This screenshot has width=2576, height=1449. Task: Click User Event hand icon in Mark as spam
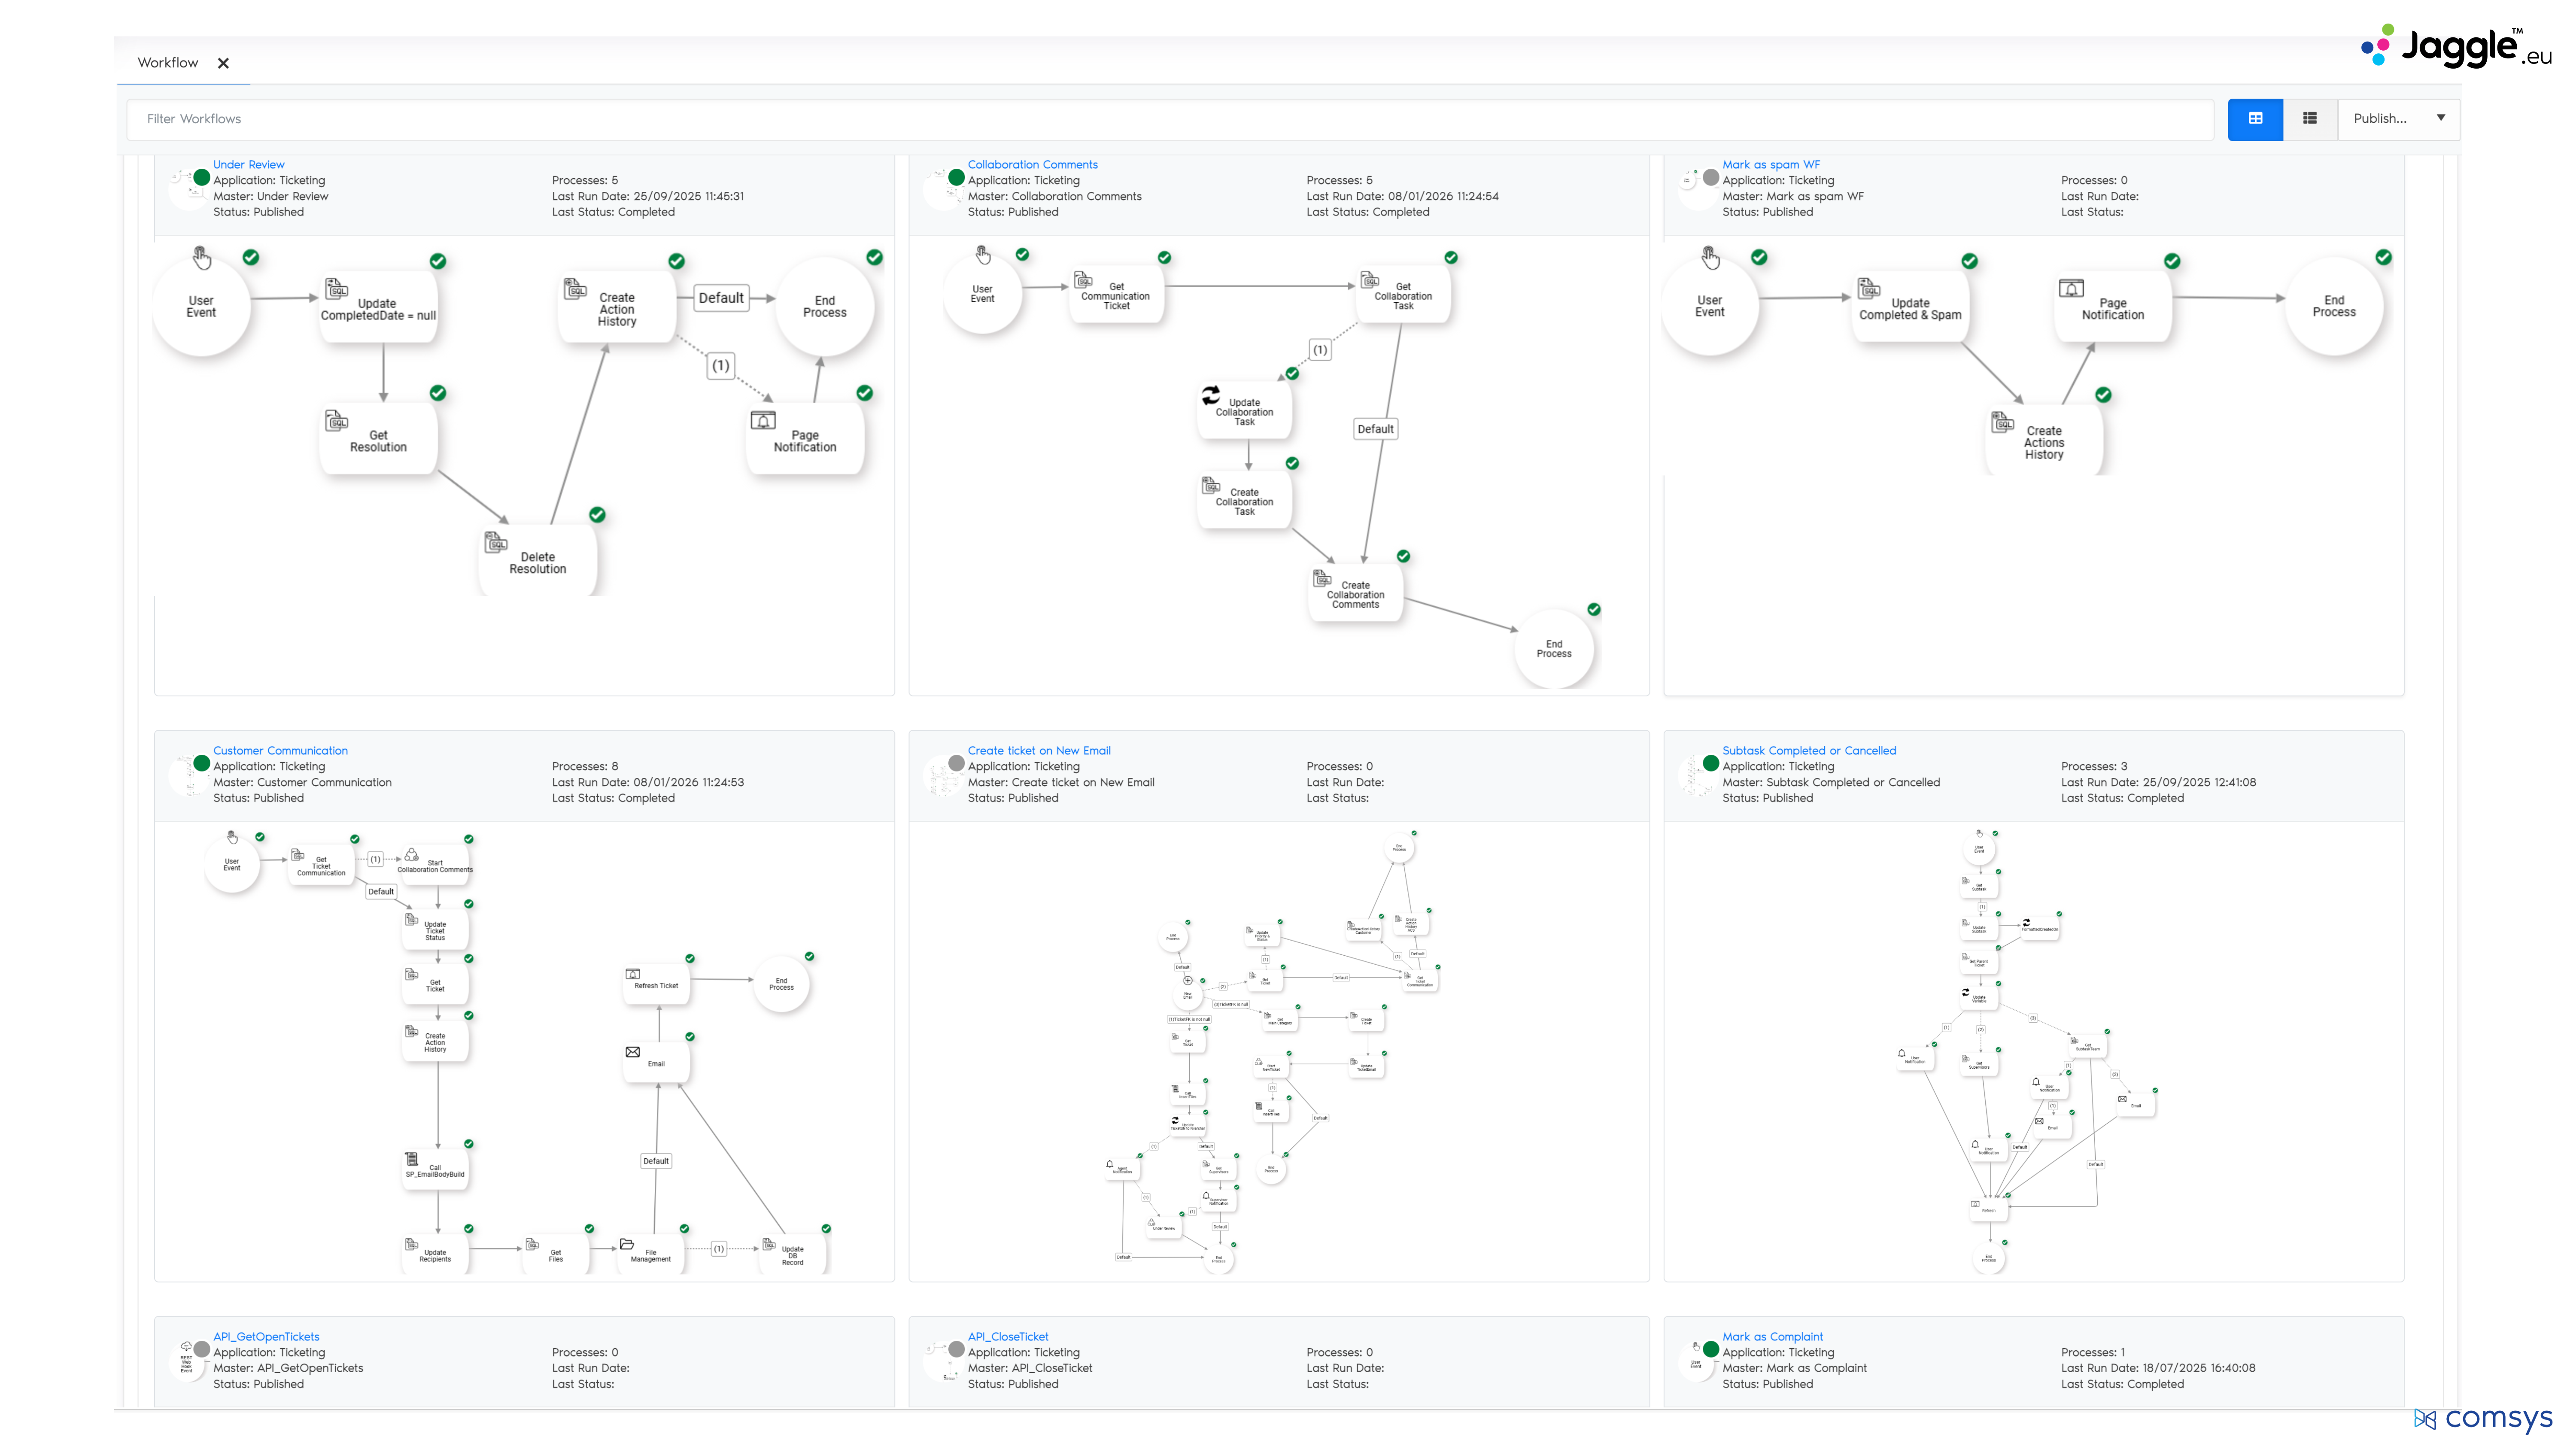point(1710,258)
